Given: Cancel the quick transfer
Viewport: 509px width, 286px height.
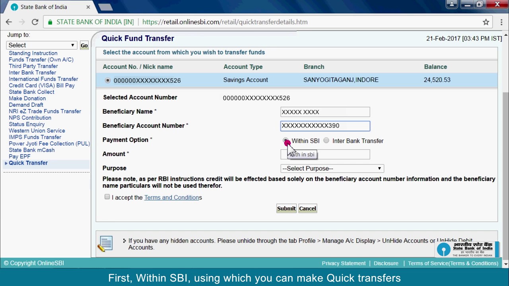Looking at the screenshot, I should click(x=307, y=209).
